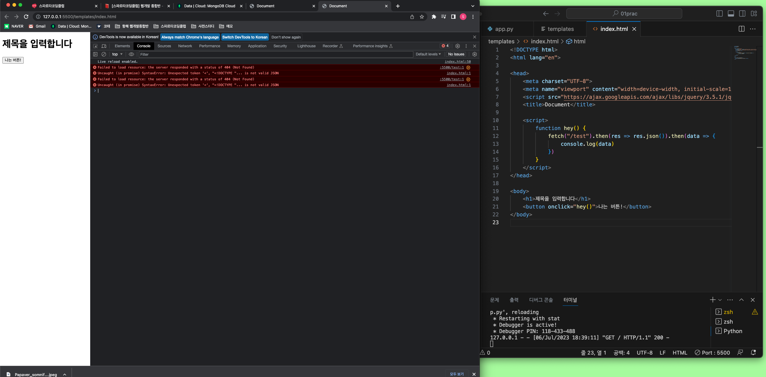Open the index.html:50 source link
Screen dimensions: 766x377
[458, 62]
